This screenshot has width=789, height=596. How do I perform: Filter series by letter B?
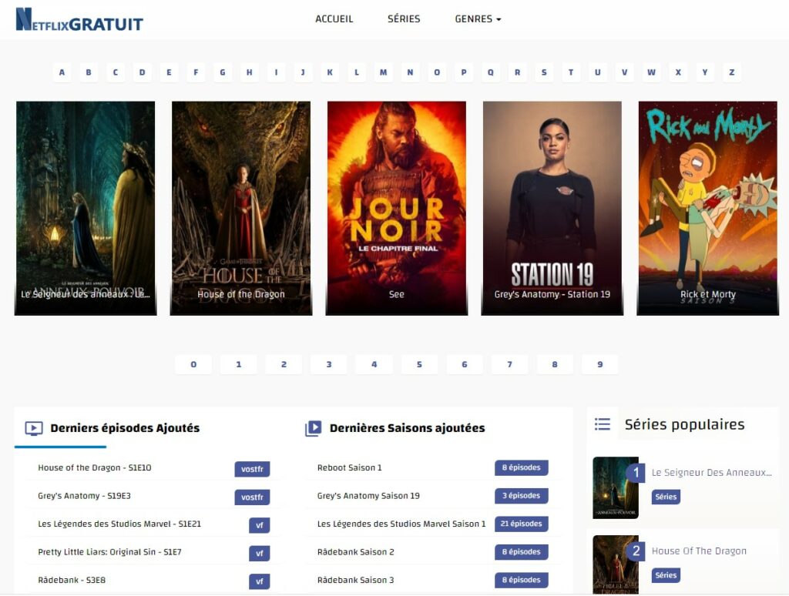[89, 72]
